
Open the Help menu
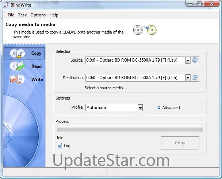pyautogui.click(x=54, y=15)
